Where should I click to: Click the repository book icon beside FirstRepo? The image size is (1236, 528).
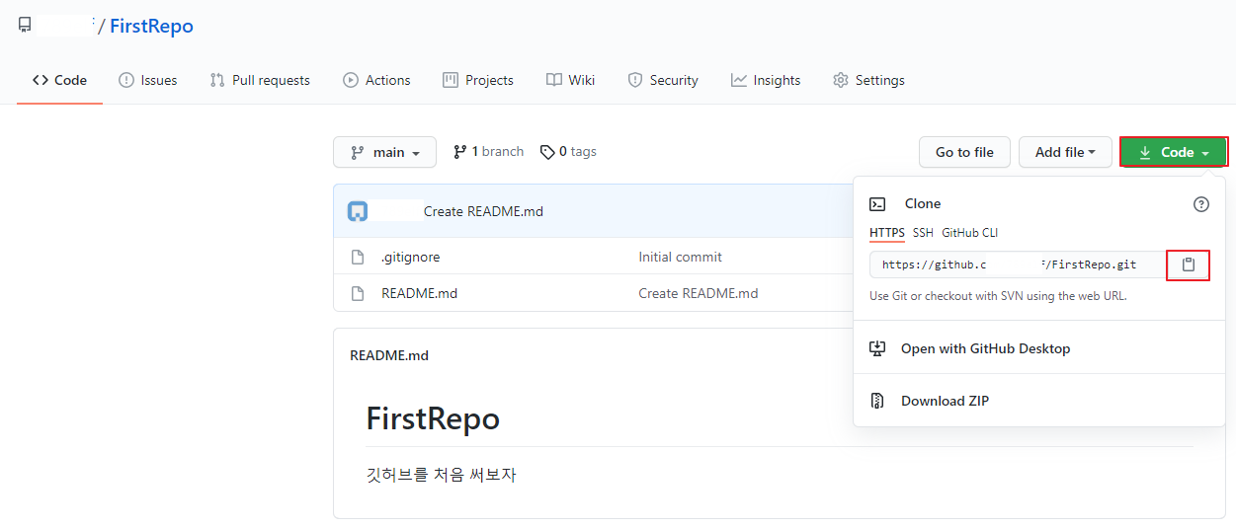tap(25, 26)
